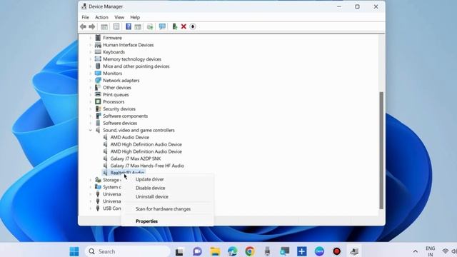Select the first AMD High Definition Audio Device

coord(146,144)
